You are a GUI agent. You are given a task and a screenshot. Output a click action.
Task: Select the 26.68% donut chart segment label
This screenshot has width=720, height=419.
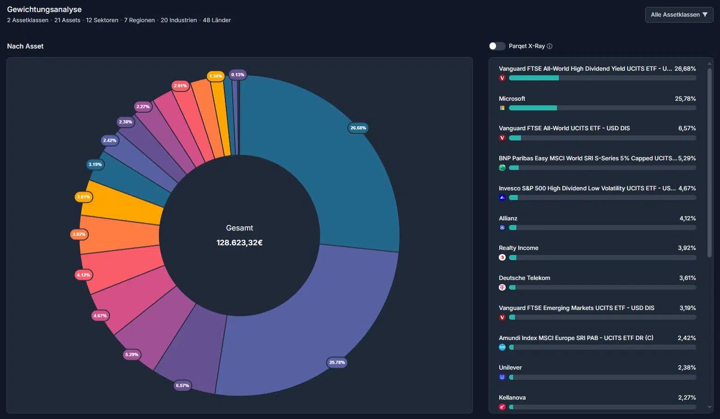click(358, 128)
